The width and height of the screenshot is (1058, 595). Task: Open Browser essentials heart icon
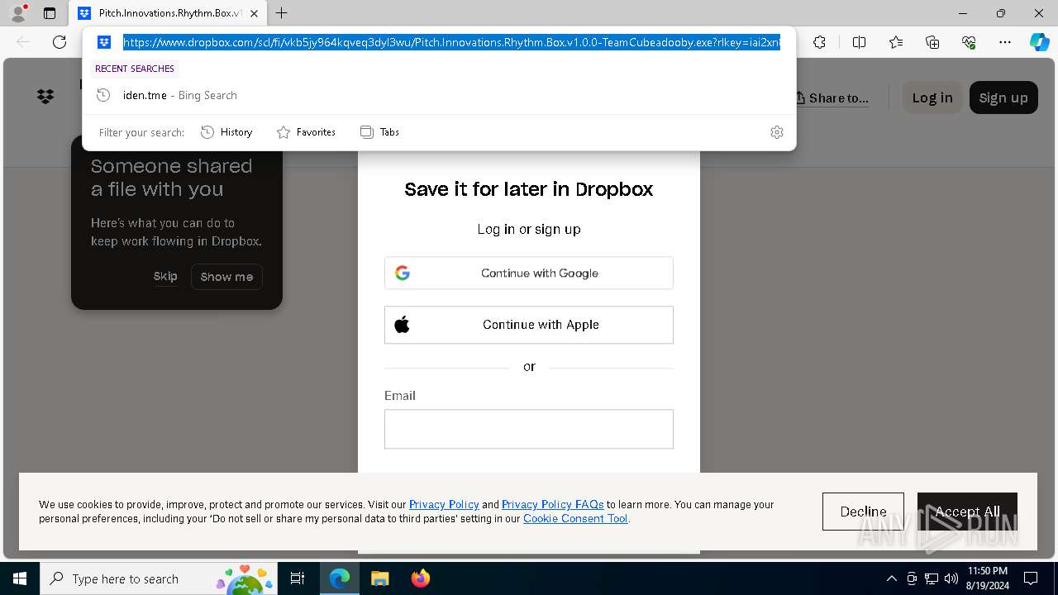point(969,42)
